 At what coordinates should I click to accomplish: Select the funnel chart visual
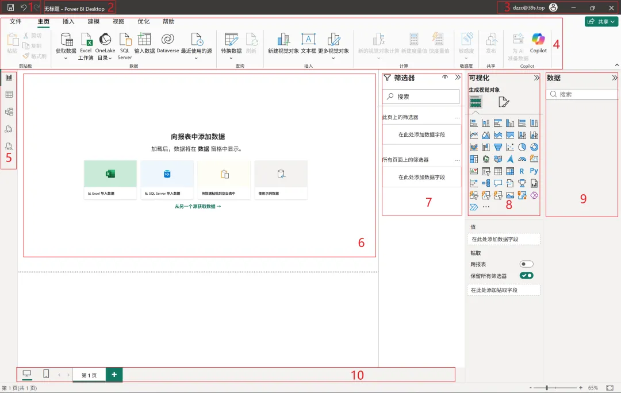(x=498, y=147)
